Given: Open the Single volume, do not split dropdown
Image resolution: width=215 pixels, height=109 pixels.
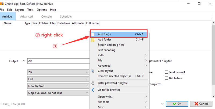Looking at the screenshot, I should [58, 93].
